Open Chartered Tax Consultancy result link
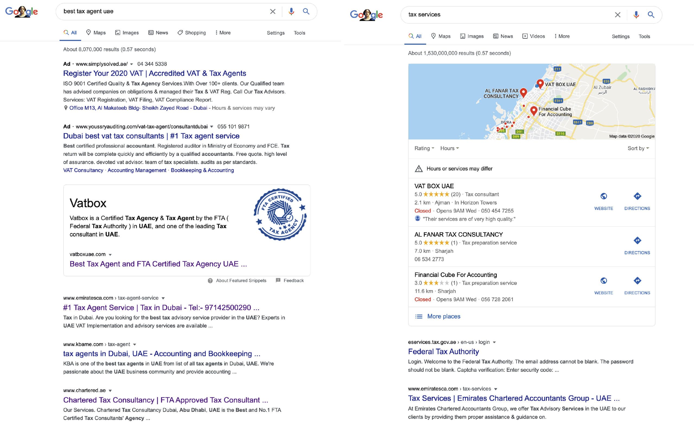694x430 pixels. click(166, 400)
